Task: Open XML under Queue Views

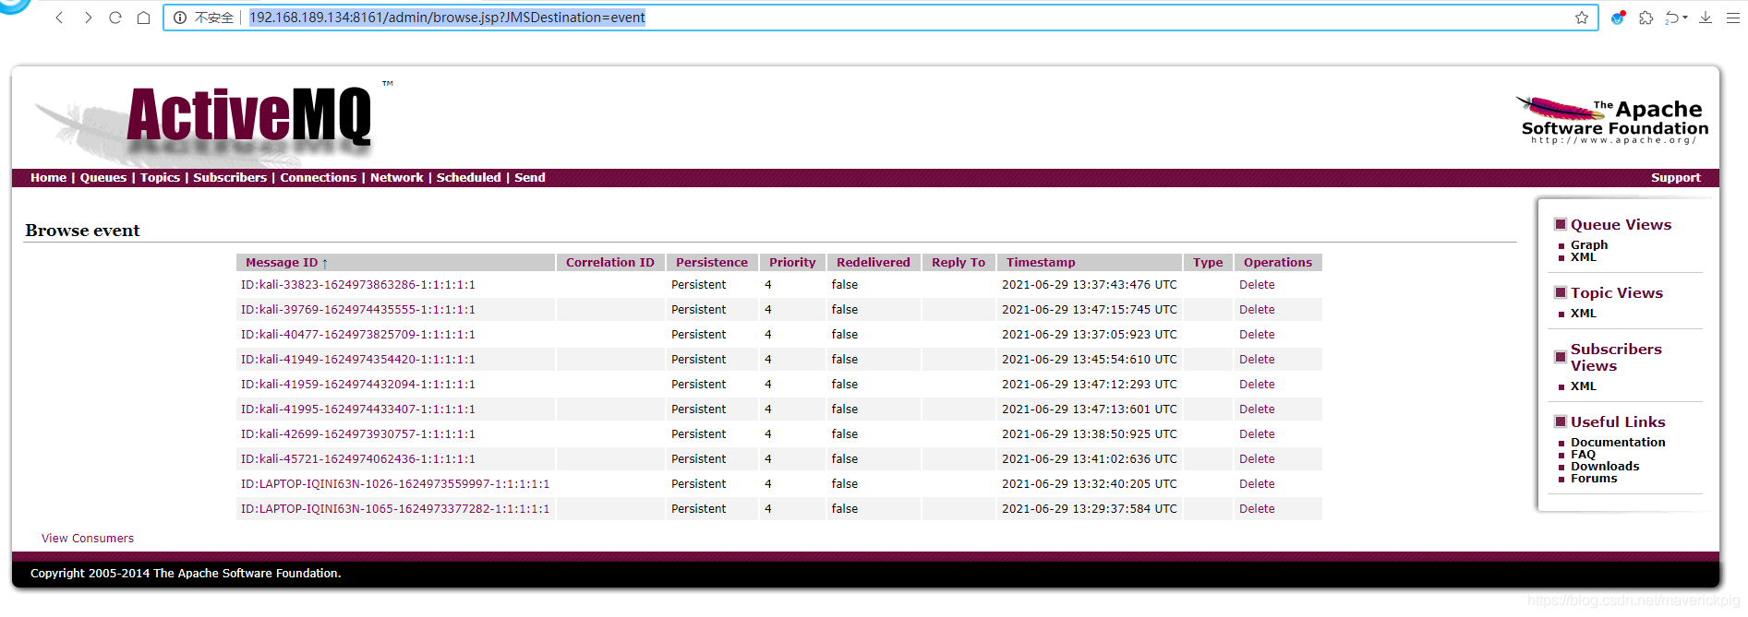Action: click(1584, 257)
